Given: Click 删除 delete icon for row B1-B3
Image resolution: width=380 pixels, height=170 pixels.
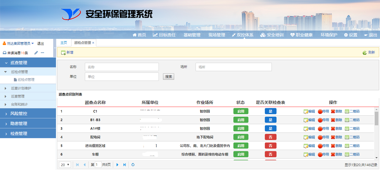Looking at the screenshot, I should [333, 120].
